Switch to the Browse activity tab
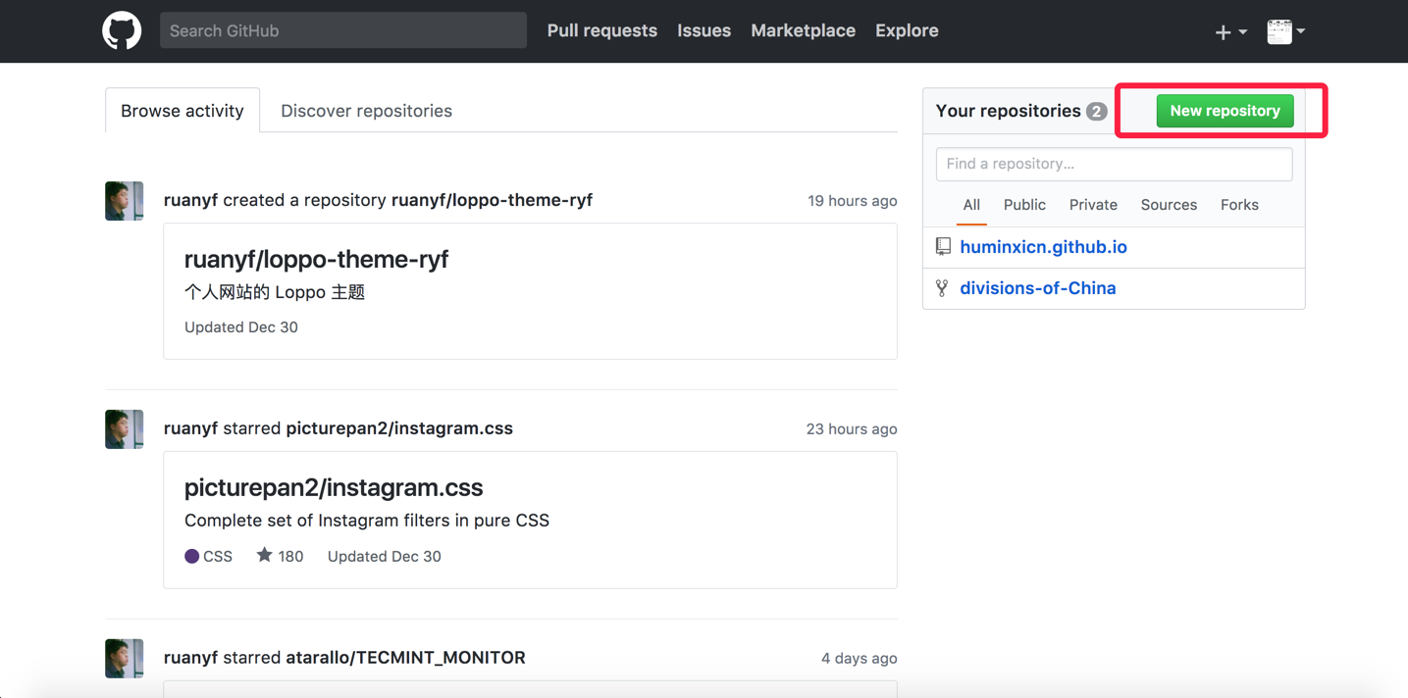This screenshot has width=1408, height=698. tap(183, 111)
